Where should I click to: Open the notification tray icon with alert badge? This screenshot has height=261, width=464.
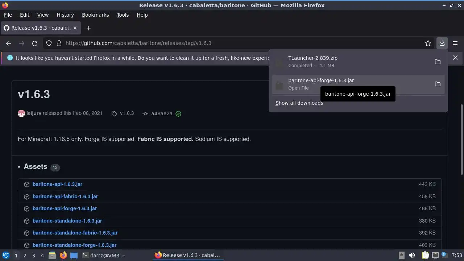(444, 255)
